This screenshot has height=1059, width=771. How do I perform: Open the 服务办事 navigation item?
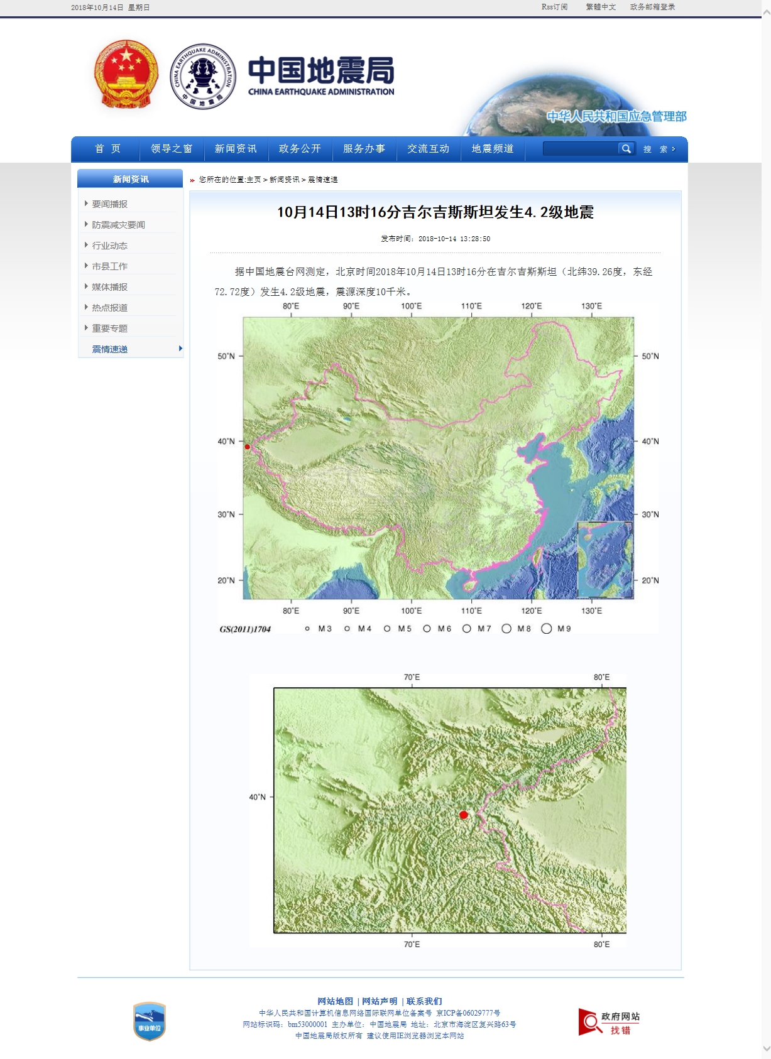pyautogui.click(x=364, y=149)
